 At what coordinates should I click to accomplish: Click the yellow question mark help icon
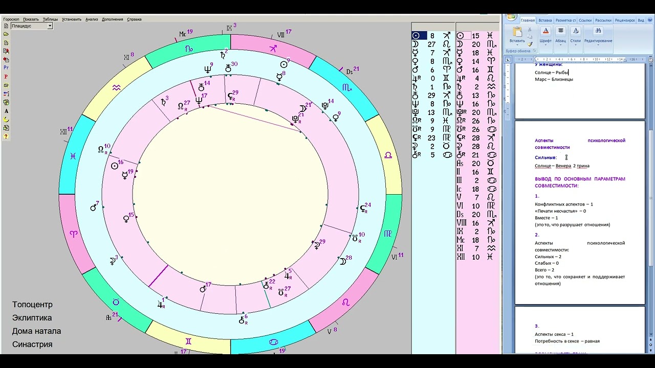[x=6, y=136]
